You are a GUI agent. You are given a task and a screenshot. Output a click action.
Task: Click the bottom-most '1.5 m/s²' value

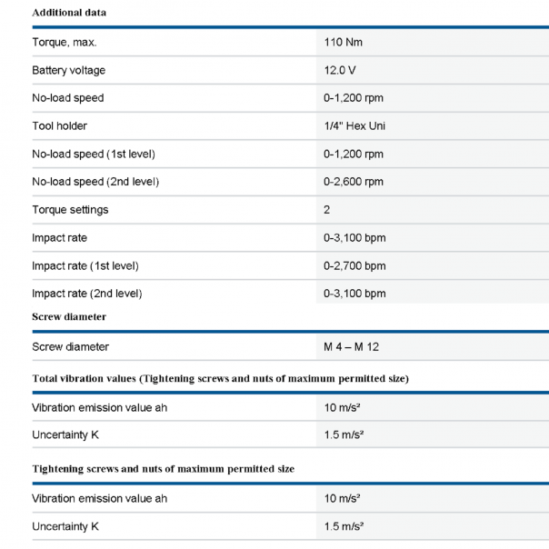pos(344,526)
